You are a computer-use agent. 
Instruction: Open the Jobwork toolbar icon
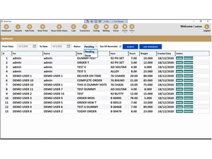tap(18, 27)
